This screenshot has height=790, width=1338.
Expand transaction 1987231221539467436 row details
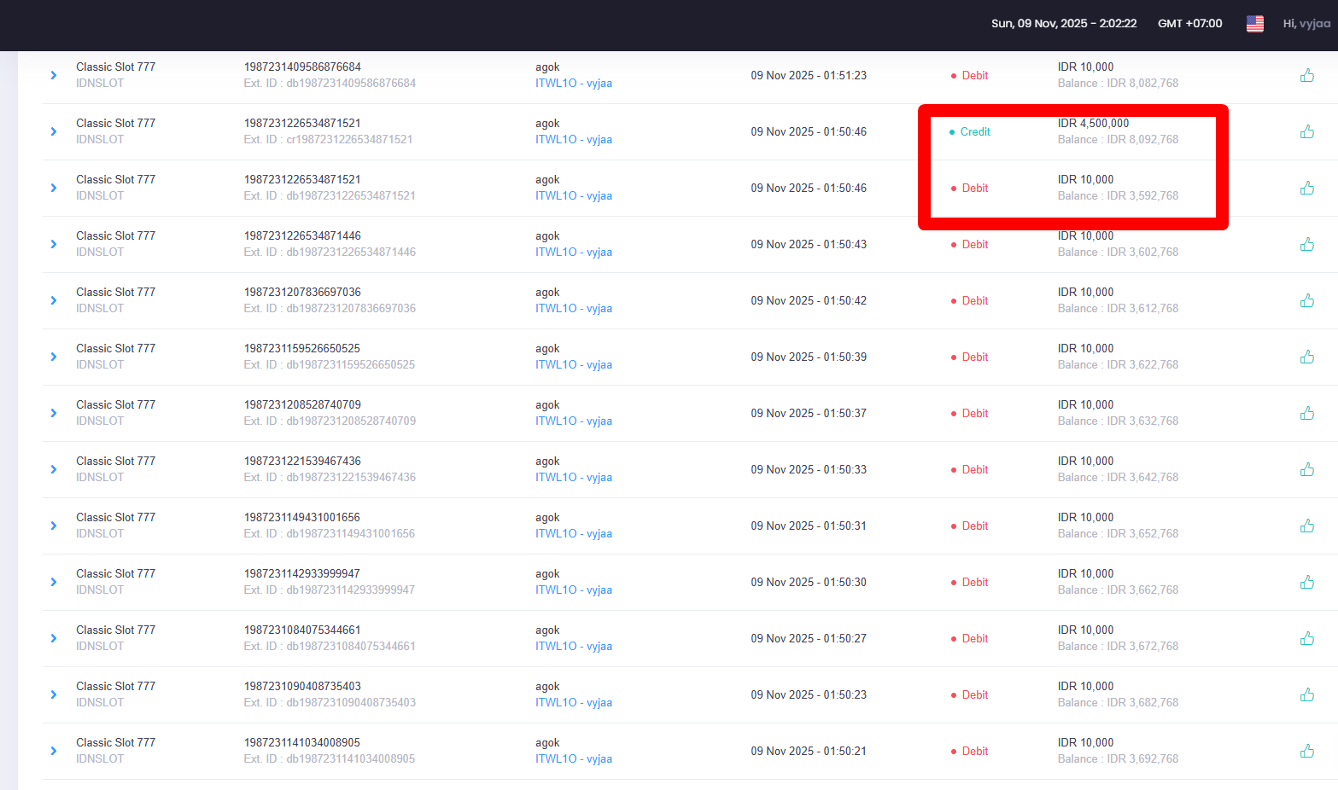pos(54,469)
